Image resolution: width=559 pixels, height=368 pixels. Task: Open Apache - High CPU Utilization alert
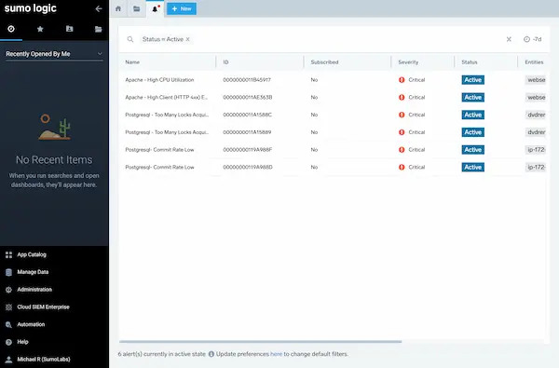(x=159, y=80)
